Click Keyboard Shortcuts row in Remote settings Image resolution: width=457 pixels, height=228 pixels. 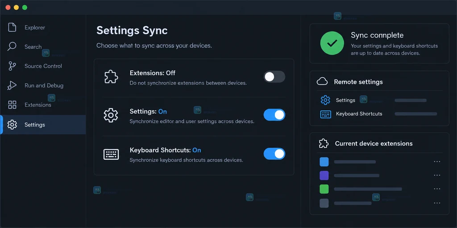point(379,114)
